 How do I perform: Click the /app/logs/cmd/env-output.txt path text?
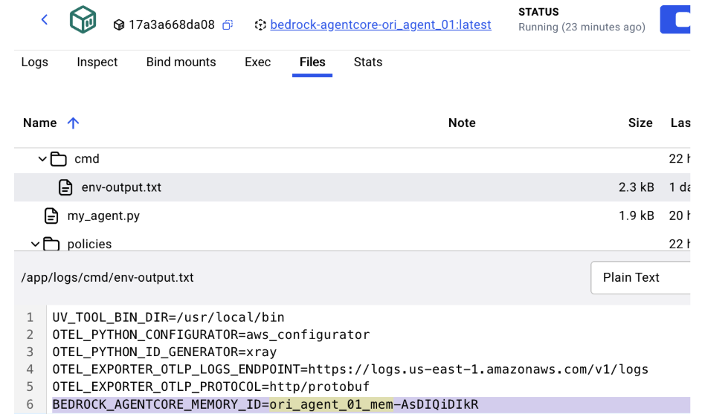(x=107, y=277)
